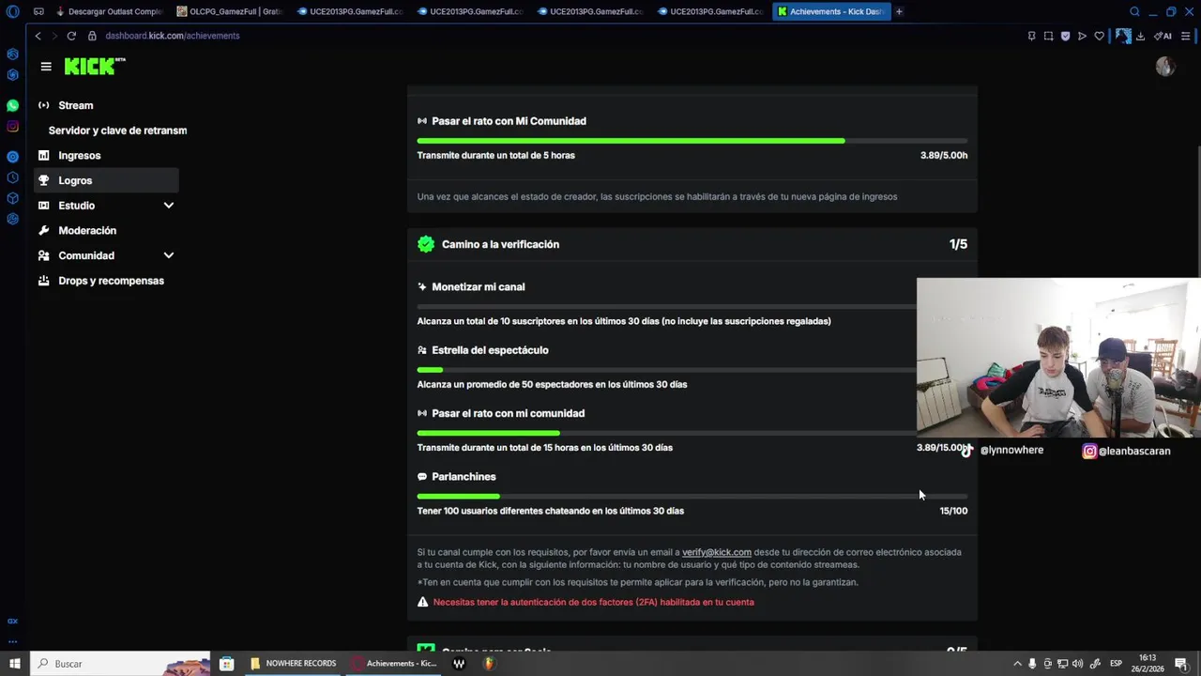
Task: Click the verify@kick.com email link
Action: 717,552
